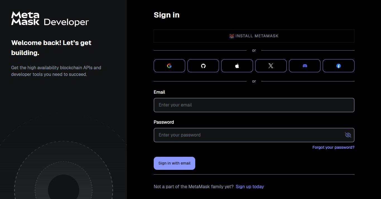381x199 pixels.
Task: Choose Facebook as the login method
Action: [x=339, y=66]
